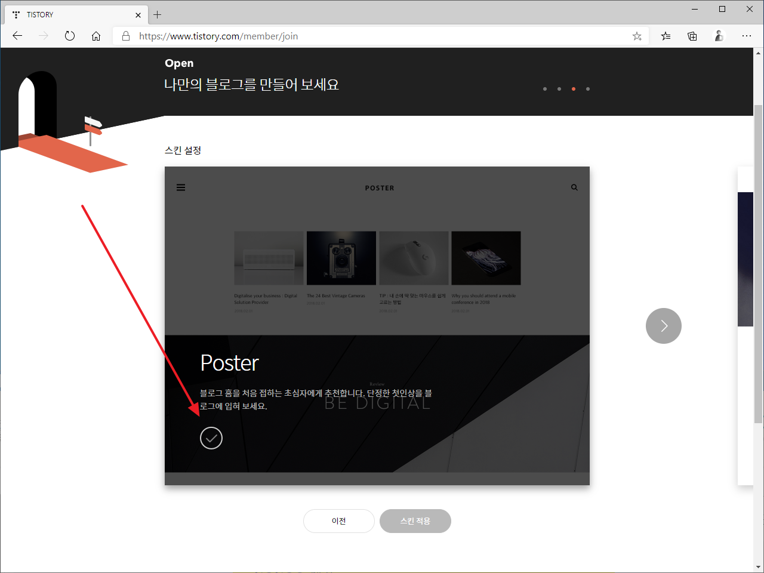Select the white mouse post thumbnail
The height and width of the screenshot is (573, 764).
pos(414,258)
